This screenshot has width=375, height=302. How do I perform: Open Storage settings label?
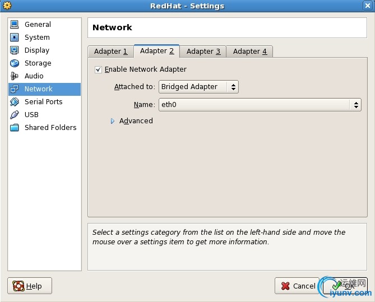[38, 63]
